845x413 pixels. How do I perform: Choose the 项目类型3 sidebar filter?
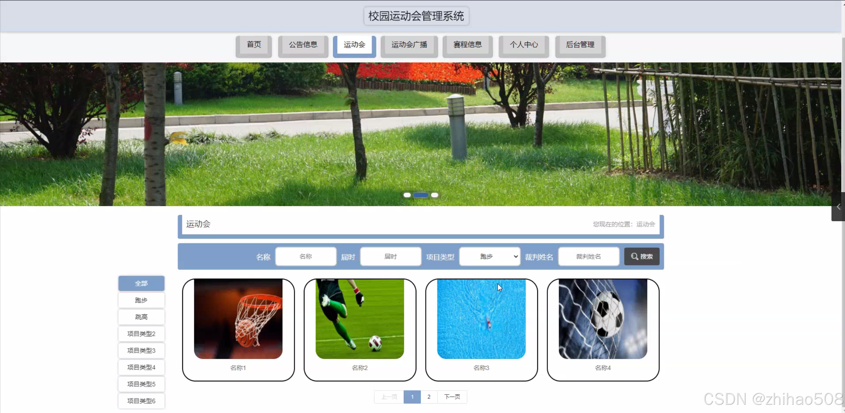pyautogui.click(x=141, y=351)
